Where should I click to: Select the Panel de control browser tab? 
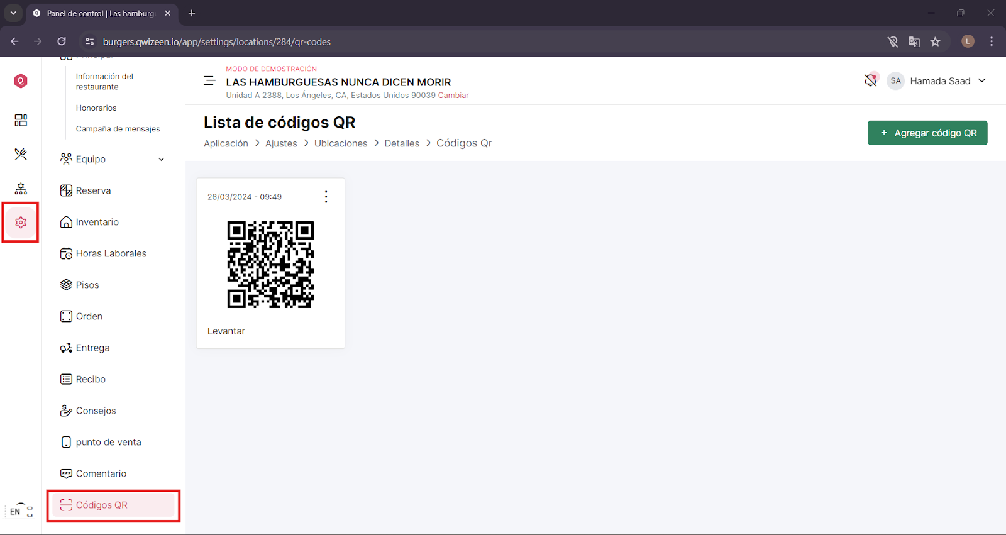tap(101, 13)
